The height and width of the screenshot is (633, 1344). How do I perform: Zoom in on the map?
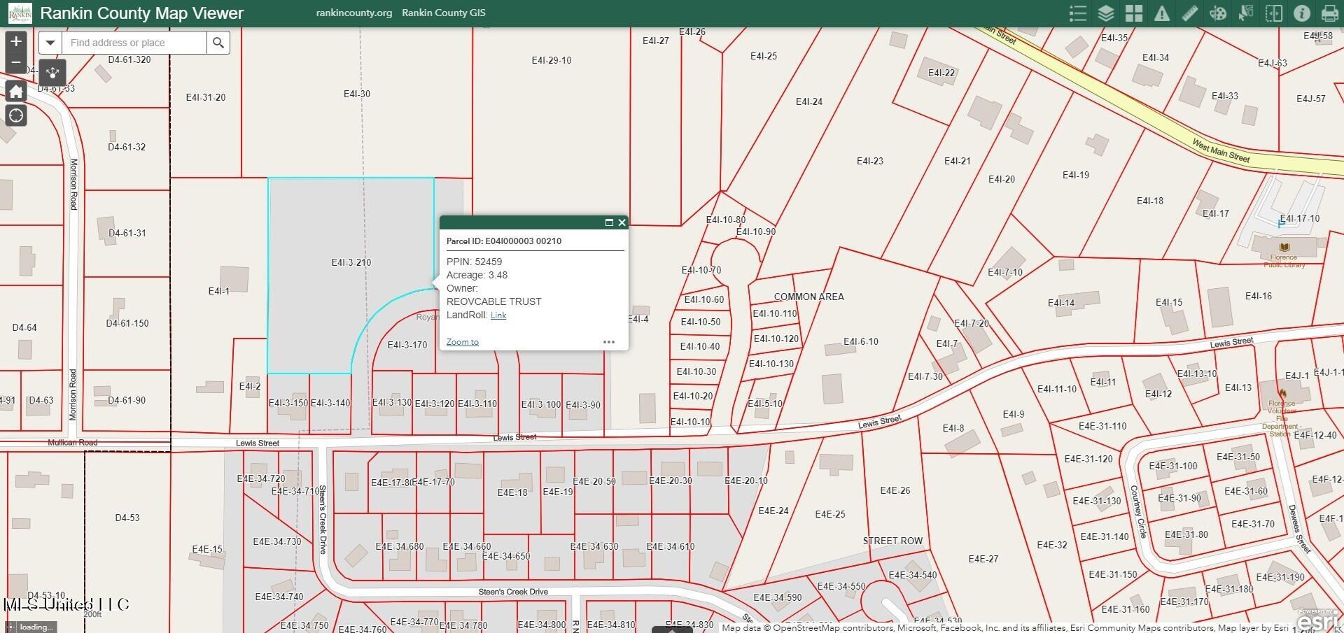click(16, 41)
